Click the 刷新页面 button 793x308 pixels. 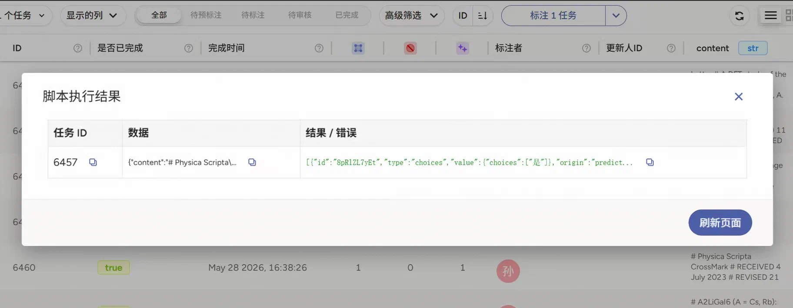(720, 223)
